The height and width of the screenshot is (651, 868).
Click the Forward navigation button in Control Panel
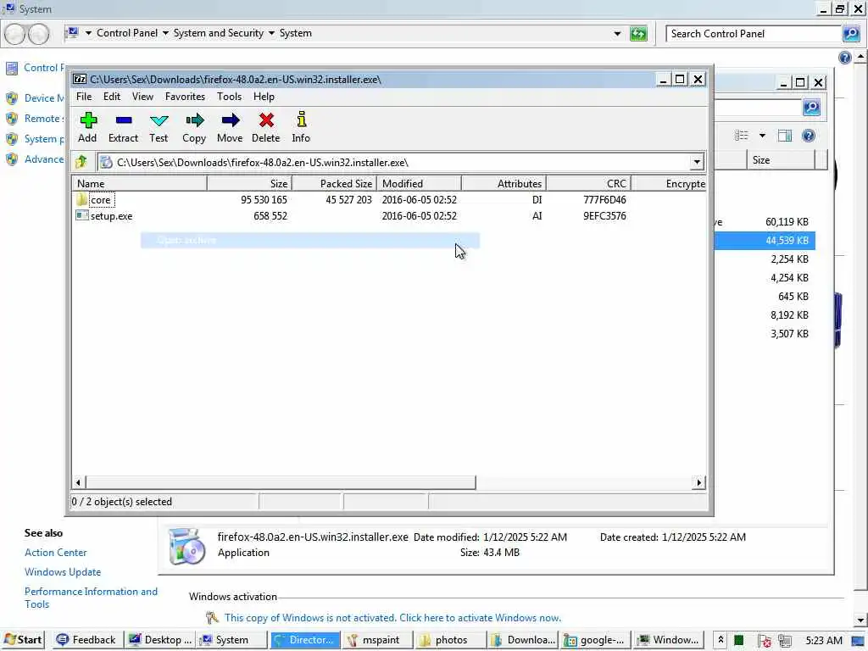point(38,34)
